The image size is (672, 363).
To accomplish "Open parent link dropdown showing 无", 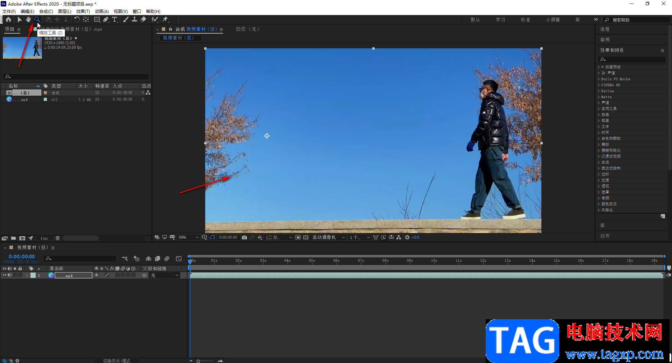I will tap(165, 275).
